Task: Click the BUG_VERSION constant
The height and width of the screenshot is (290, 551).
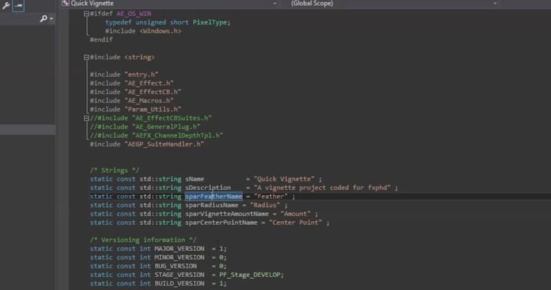Action: pyautogui.click(x=175, y=266)
